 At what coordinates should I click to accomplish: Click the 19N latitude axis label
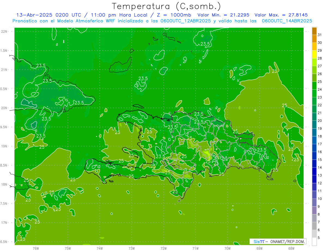coord(4,146)
